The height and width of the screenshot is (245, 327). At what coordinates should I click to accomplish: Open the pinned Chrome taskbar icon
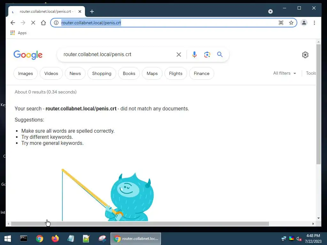(39, 239)
